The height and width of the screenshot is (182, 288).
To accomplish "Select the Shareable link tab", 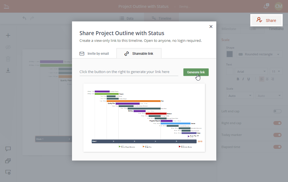I will coord(139,53).
